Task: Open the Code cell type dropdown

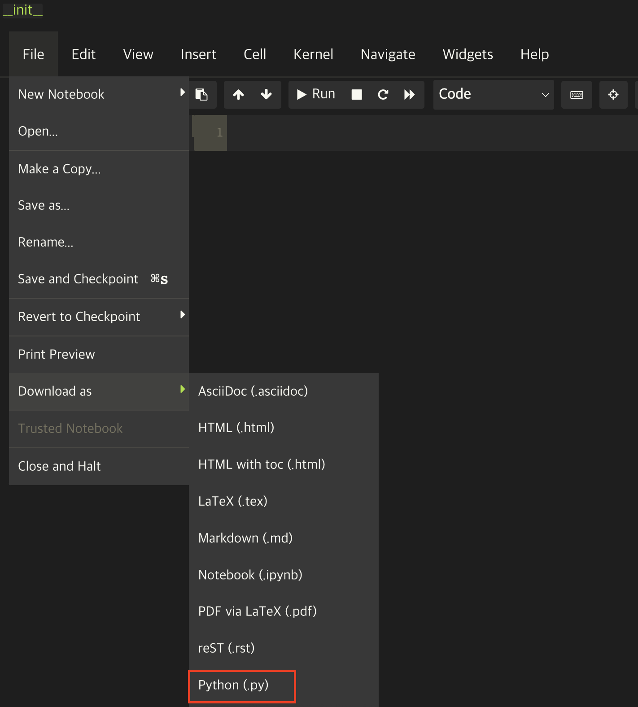Action: (494, 94)
